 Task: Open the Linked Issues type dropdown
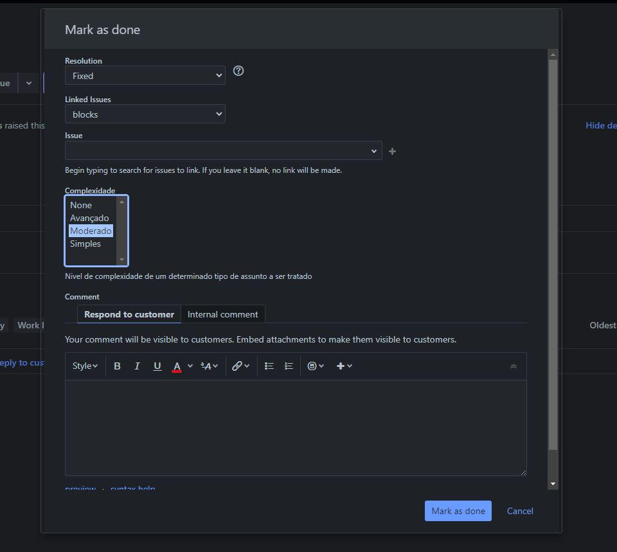145,114
